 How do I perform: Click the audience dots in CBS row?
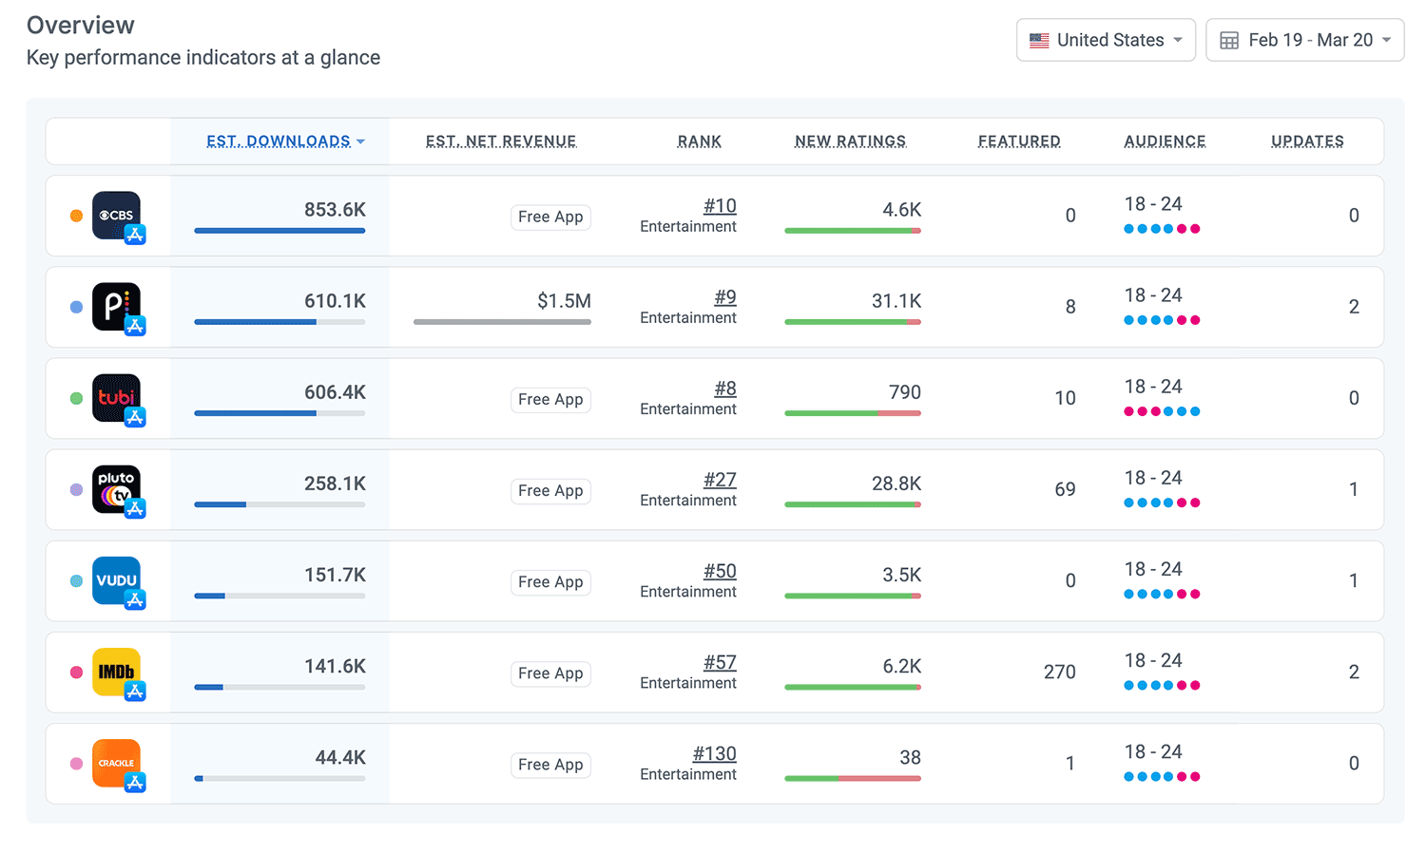tap(1162, 229)
